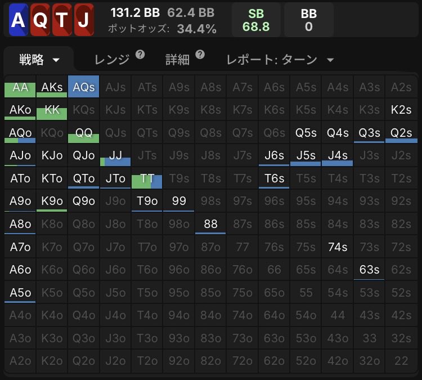The image size is (422, 380).
Task: Select the TT hand cell
Action: (147, 178)
